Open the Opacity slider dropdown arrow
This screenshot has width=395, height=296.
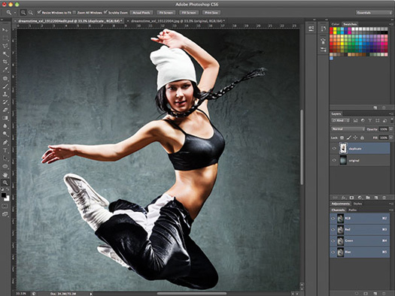390,129
